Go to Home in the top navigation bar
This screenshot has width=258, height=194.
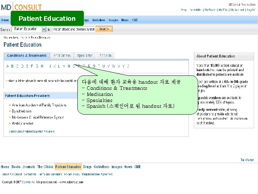(x=5, y=20)
